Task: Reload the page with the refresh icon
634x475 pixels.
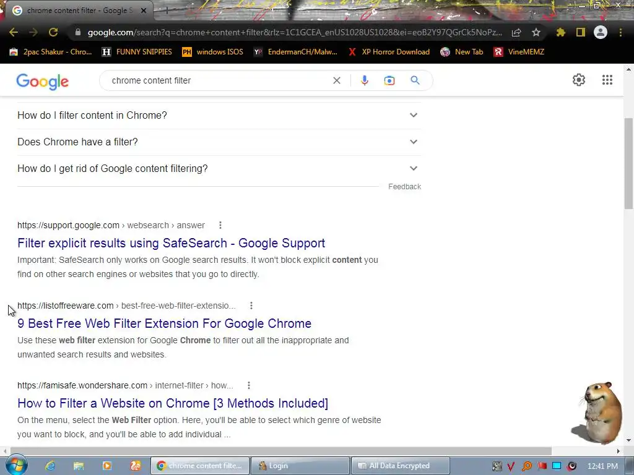Action: (53, 33)
